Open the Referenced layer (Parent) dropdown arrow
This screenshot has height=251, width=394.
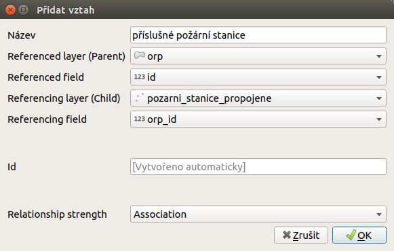[379, 56]
